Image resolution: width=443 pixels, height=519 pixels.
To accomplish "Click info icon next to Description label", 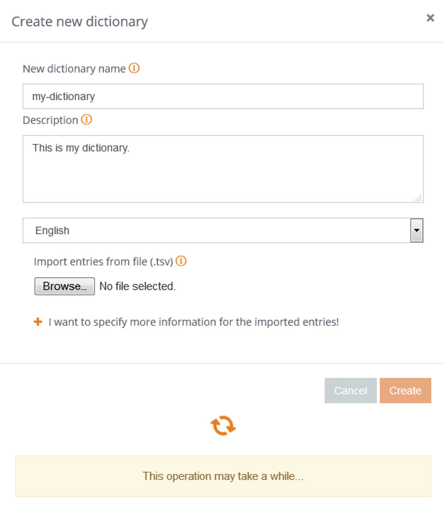I will pyautogui.click(x=86, y=120).
